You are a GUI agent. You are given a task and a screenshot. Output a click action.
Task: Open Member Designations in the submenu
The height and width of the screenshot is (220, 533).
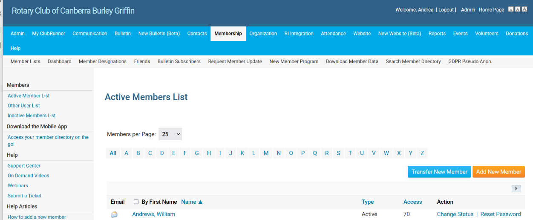[103, 61]
